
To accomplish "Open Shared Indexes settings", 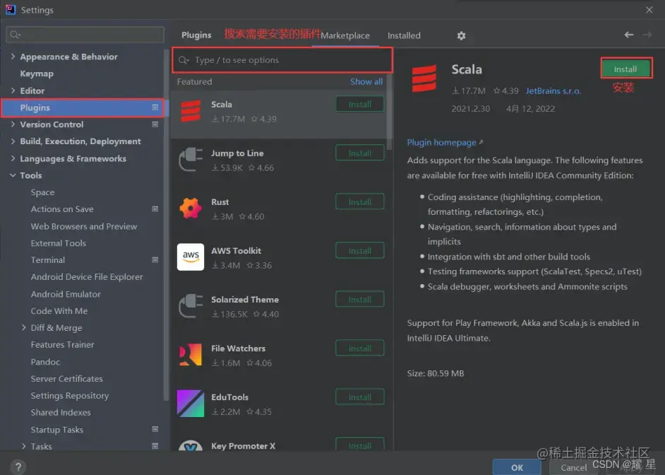I will (61, 412).
